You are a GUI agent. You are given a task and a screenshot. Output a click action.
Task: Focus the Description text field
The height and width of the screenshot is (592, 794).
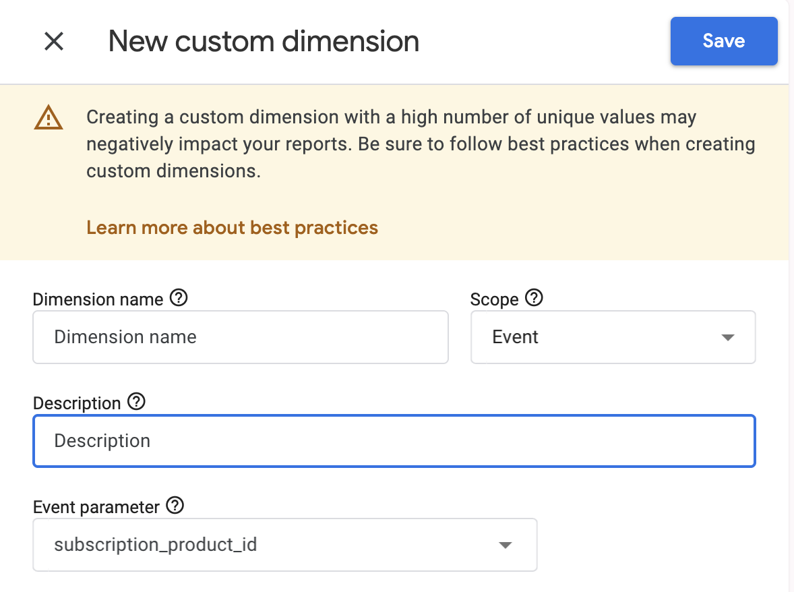tap(394, 440)
